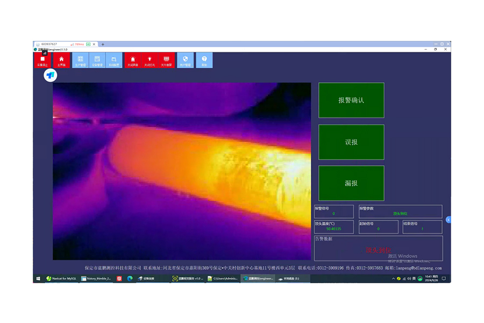The image size is (484, 323).
Task: Click the 采集停止 stop acquisition icon
Action: (42, 60)
